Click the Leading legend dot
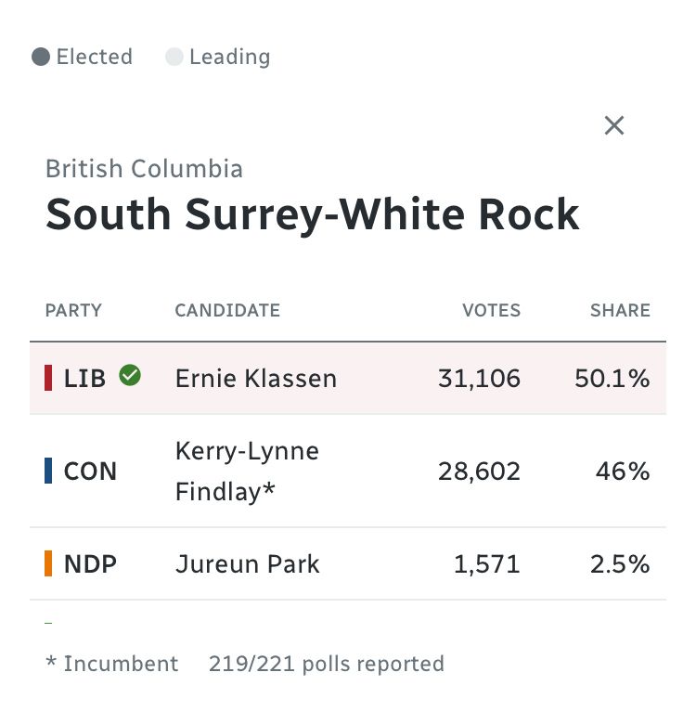Viewport: 696px width, 724px height. coord(174,58)
